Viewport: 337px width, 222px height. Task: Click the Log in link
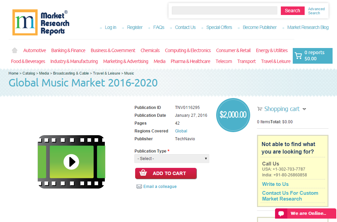click(x=111, y=27)
